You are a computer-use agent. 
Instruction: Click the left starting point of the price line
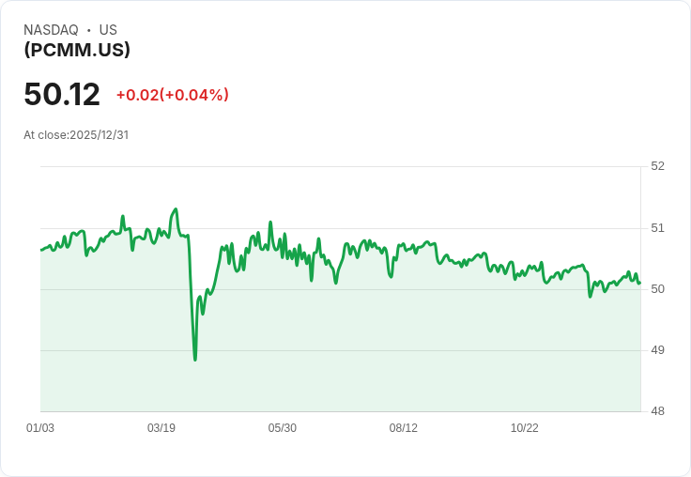point(41,250)
